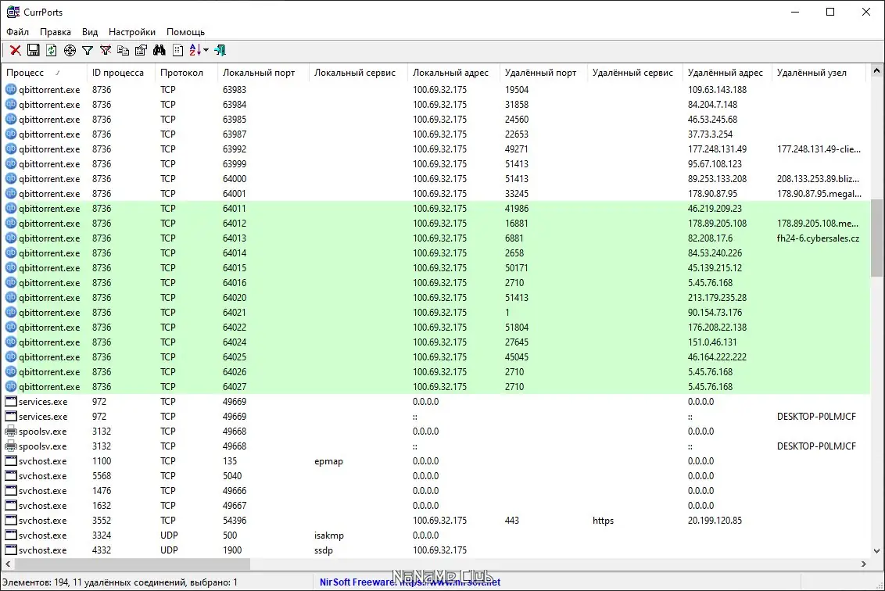Click remote address 46.164.222.222

click(717, 357)
